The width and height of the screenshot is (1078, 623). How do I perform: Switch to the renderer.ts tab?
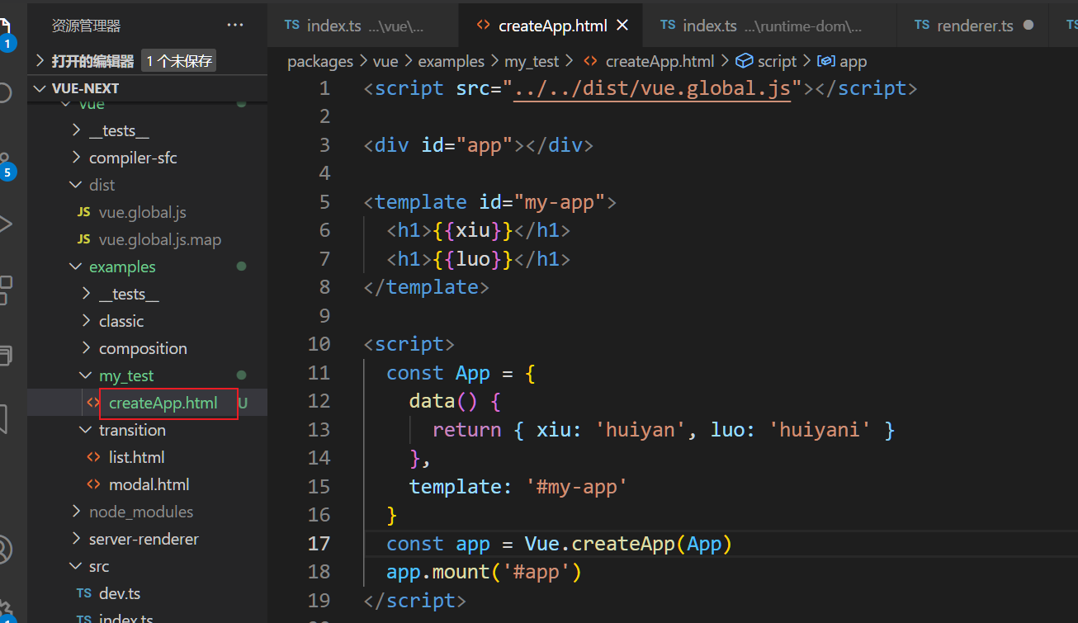974,26
